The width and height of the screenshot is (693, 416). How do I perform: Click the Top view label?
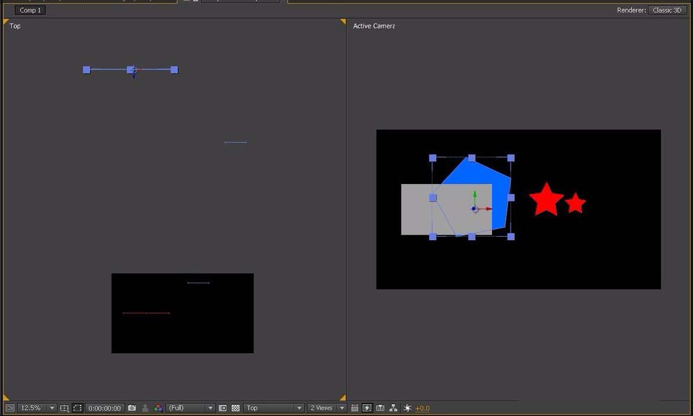[x=15, y=26]
